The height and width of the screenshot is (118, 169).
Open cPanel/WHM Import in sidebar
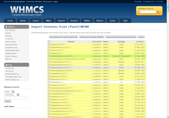pyautogui.click(x=12, y=51)
